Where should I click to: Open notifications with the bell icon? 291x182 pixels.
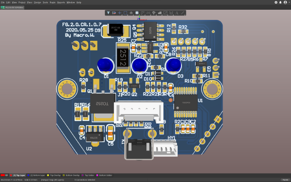click(x=280, y=2)
